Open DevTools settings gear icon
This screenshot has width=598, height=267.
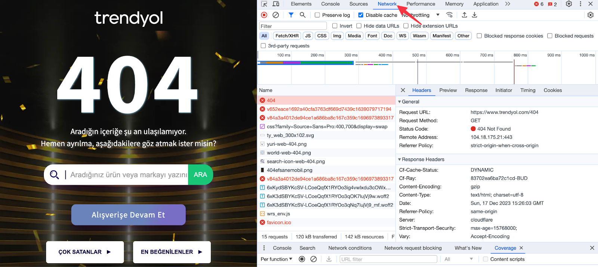pos(569,4)
